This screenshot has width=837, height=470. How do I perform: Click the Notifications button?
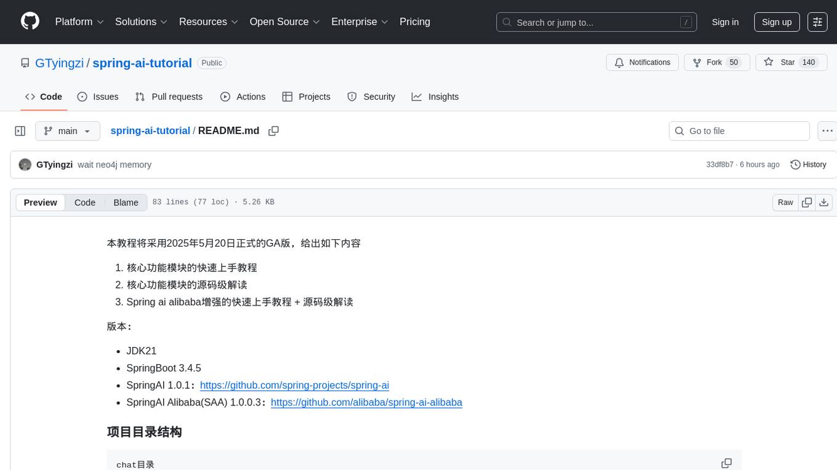pyautogui.click(x=643, y=63)
